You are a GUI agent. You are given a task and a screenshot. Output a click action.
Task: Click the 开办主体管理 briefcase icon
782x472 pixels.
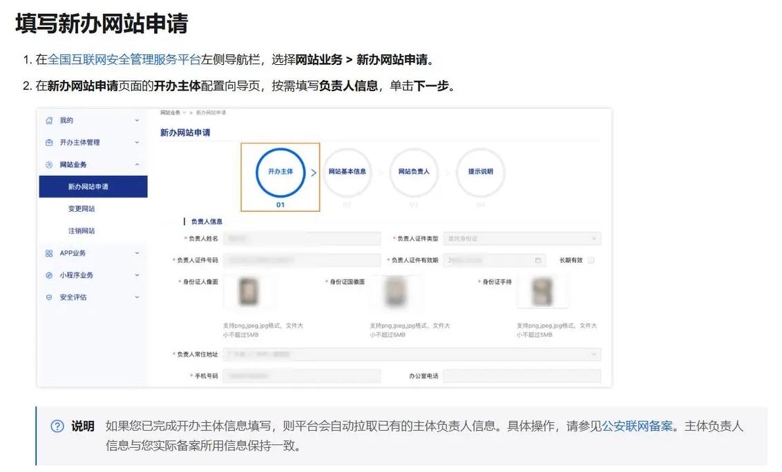click(x=49, y=143)
